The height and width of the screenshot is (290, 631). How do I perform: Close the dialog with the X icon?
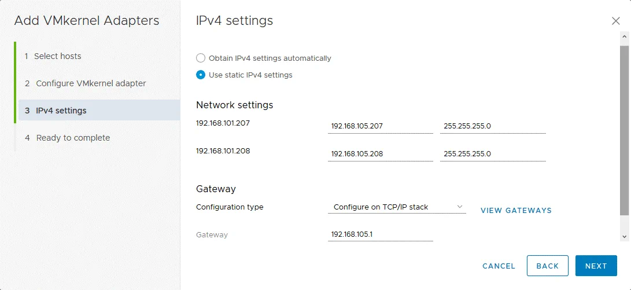tap(615, 21)
